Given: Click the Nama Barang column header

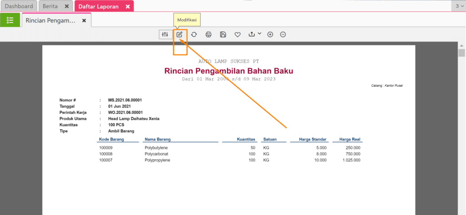Looking at the screenshot, I should click(x=157, y=139).
